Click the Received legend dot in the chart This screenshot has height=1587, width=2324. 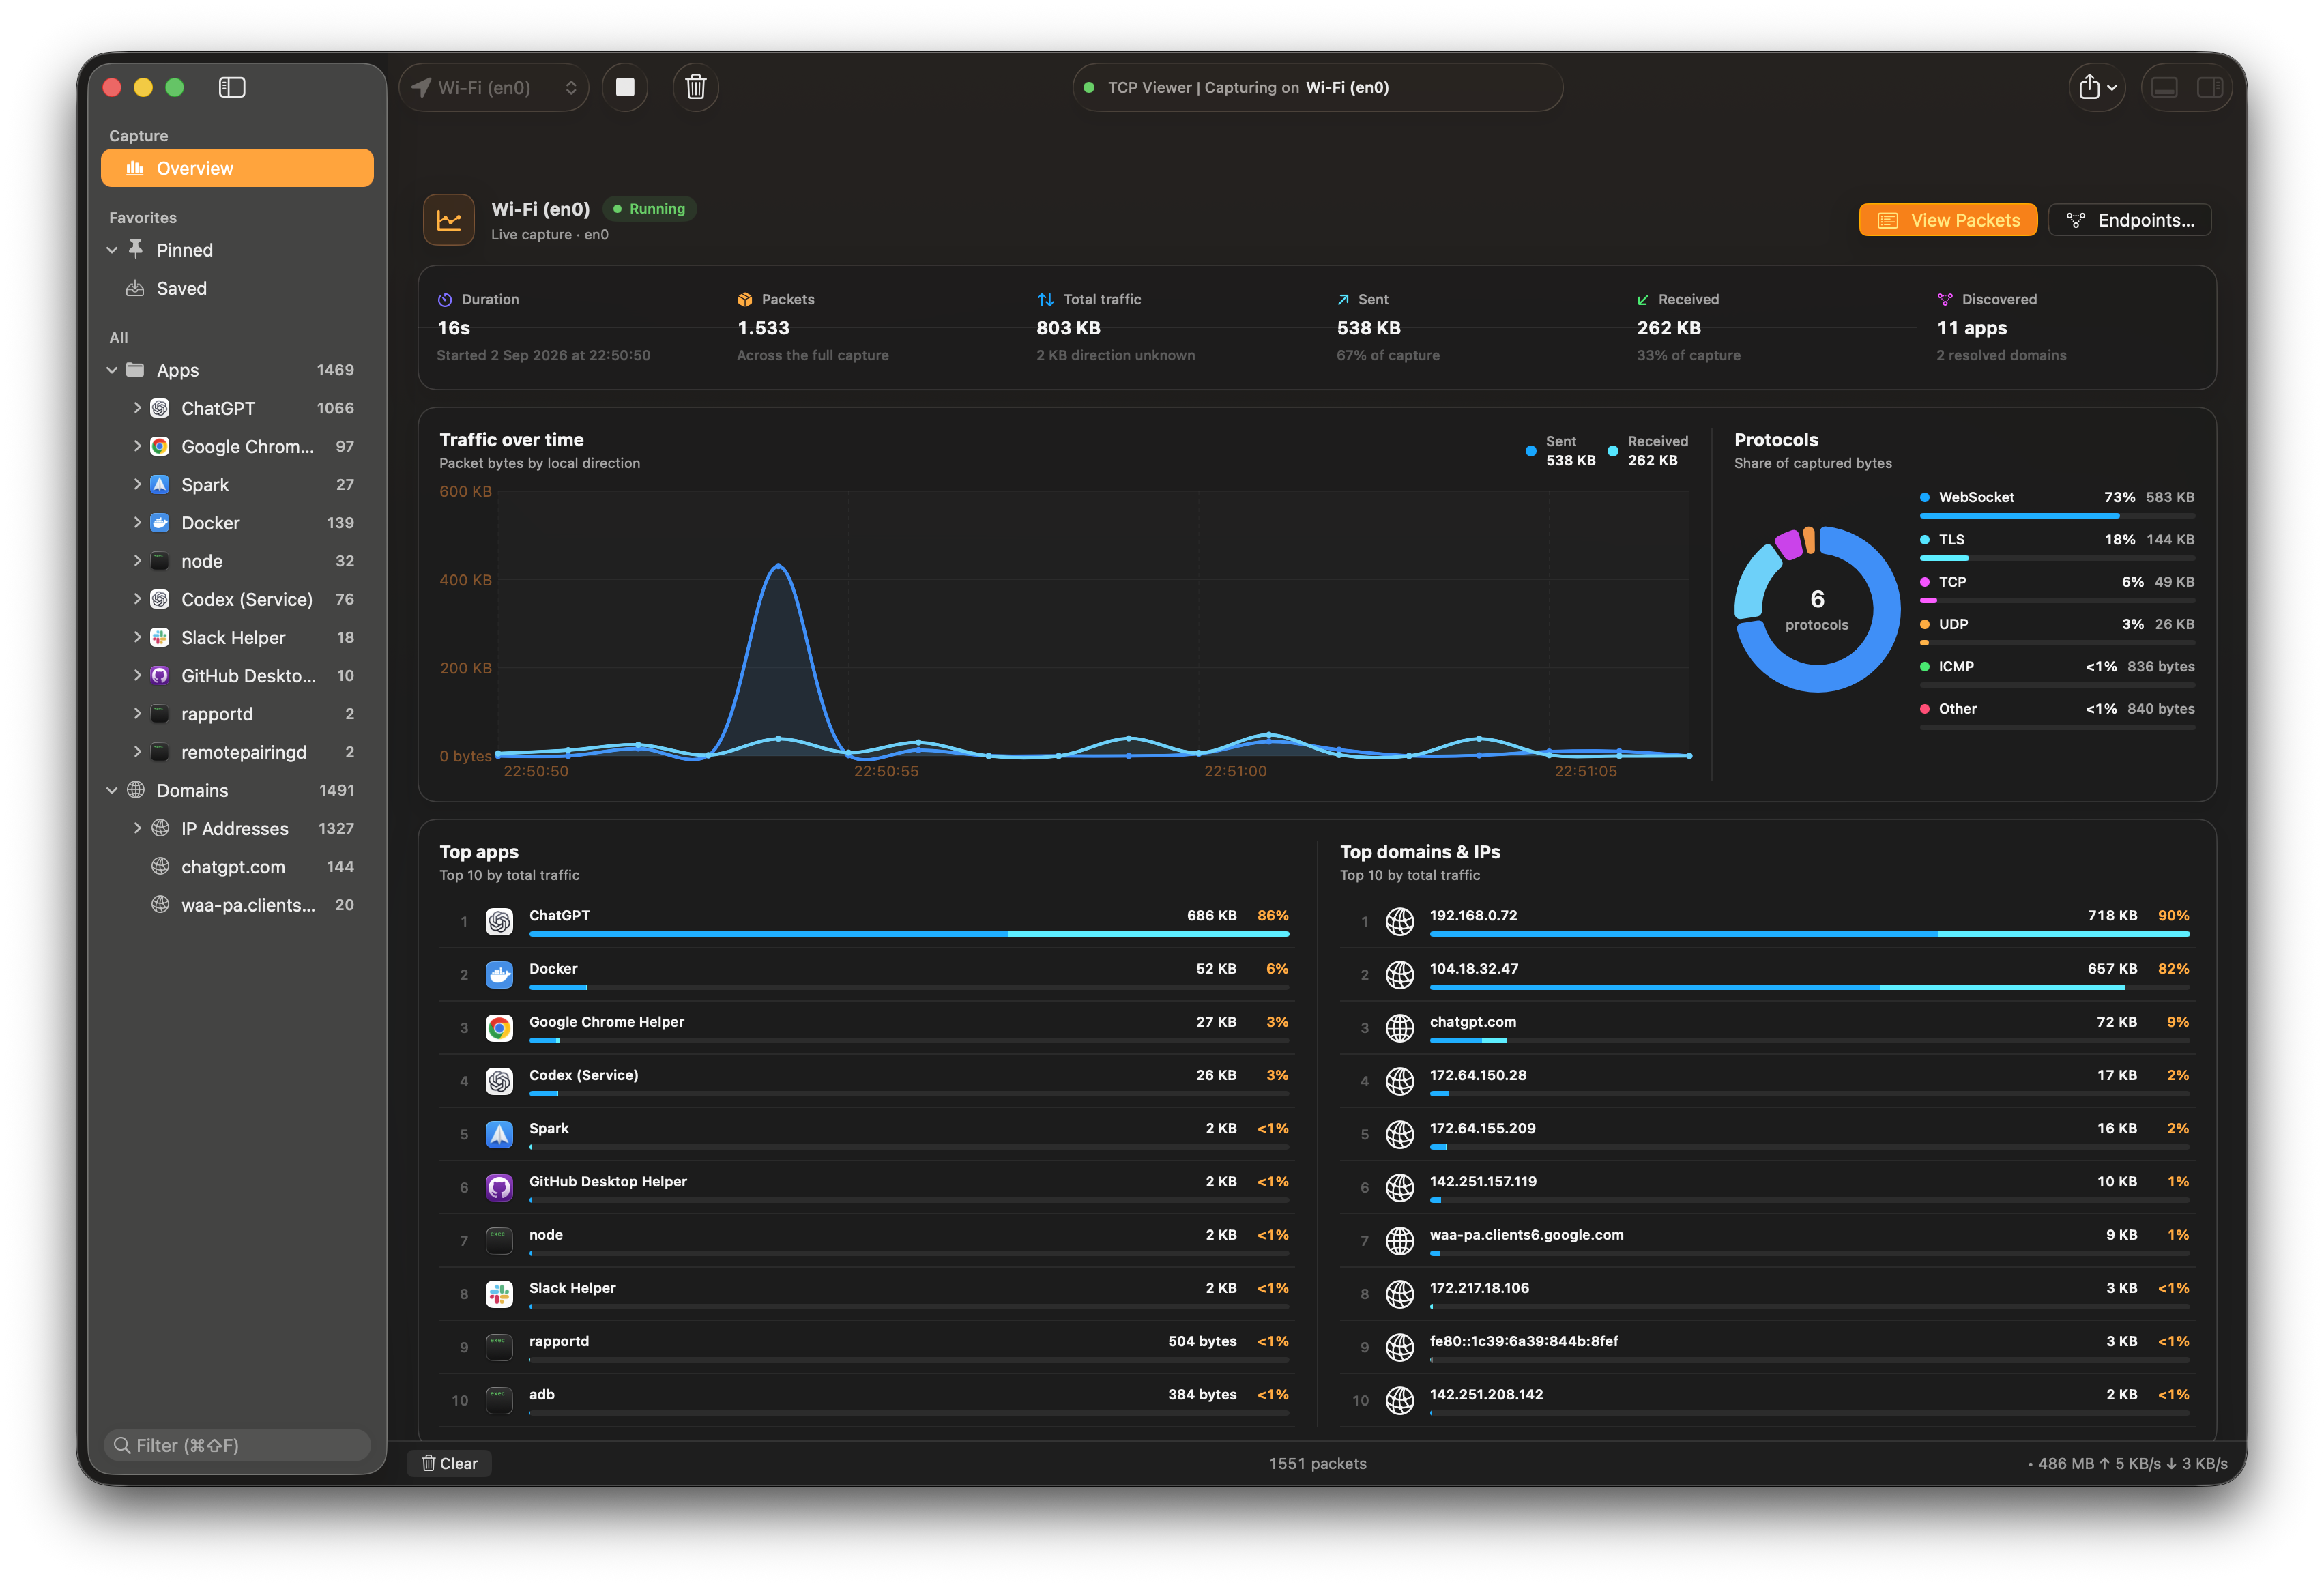[1613, 451]
